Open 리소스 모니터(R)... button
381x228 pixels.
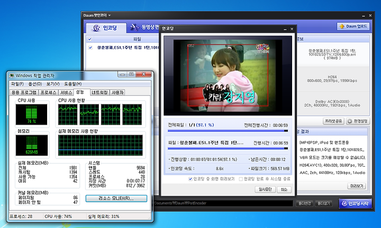116,198
